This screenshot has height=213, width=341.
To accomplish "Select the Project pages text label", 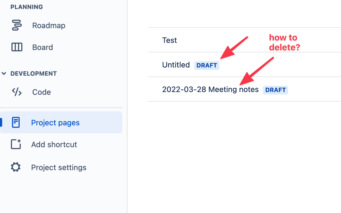I will coord(55,123).
